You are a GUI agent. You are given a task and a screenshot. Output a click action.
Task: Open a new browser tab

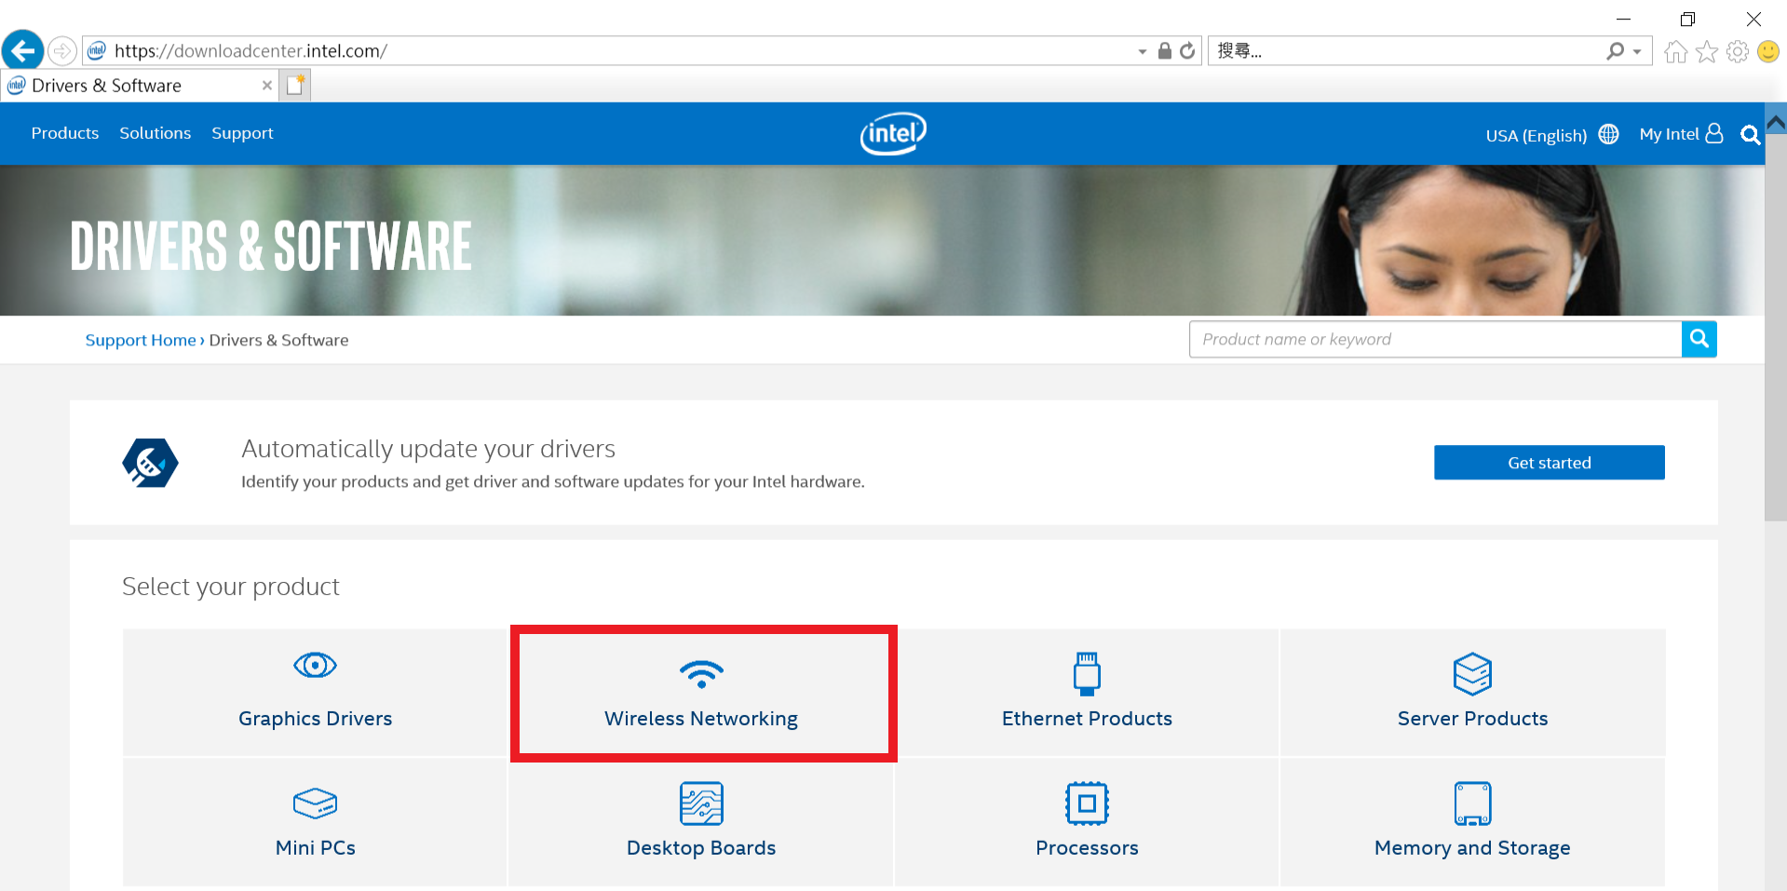click(x=296, y=86)
